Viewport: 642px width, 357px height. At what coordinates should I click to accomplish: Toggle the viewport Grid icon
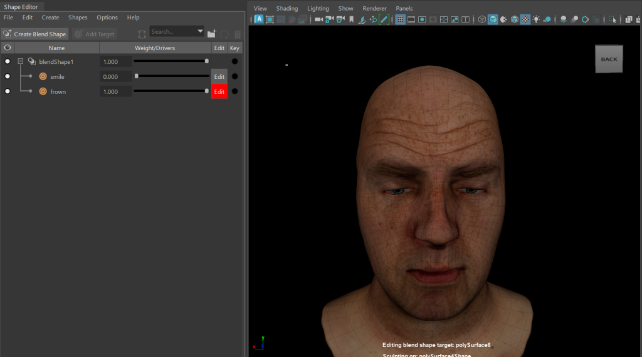click(x=400, y=19)
